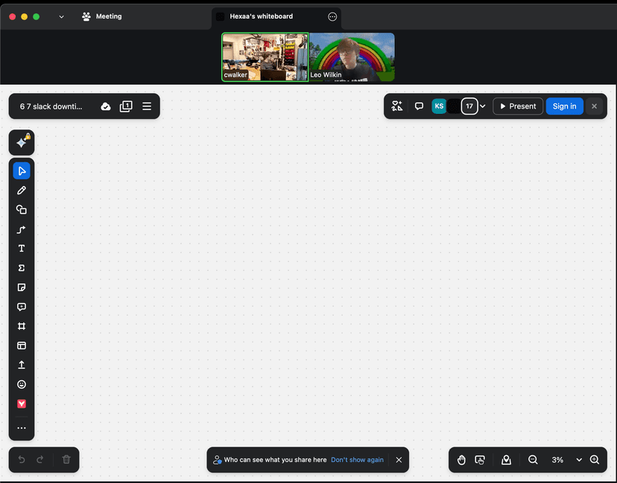Viewport: 617px width, 483px height.
Task: Choose the Connector line tool
Action: pos(22,229)
